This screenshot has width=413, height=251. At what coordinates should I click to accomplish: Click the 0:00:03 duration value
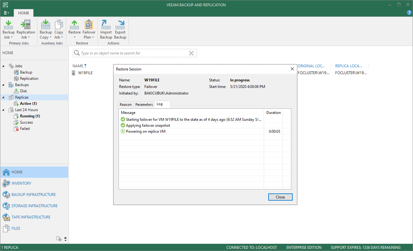pos(274,131)
